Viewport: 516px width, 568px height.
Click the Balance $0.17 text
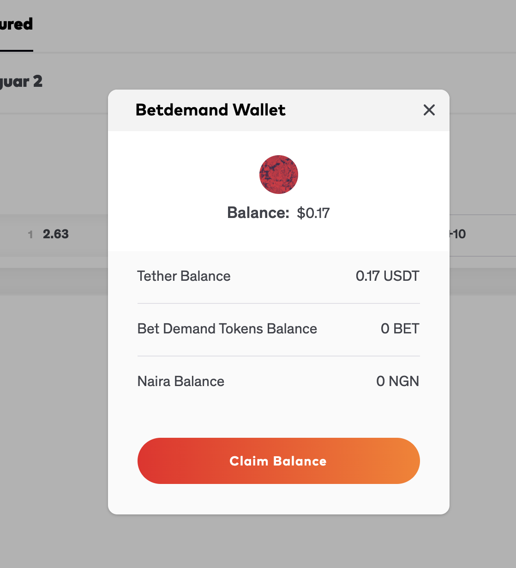[279, 213]
